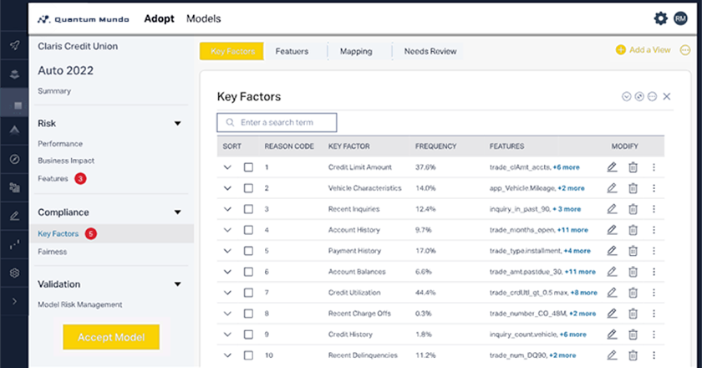Open more options for Recent Inquiries row

654,209
